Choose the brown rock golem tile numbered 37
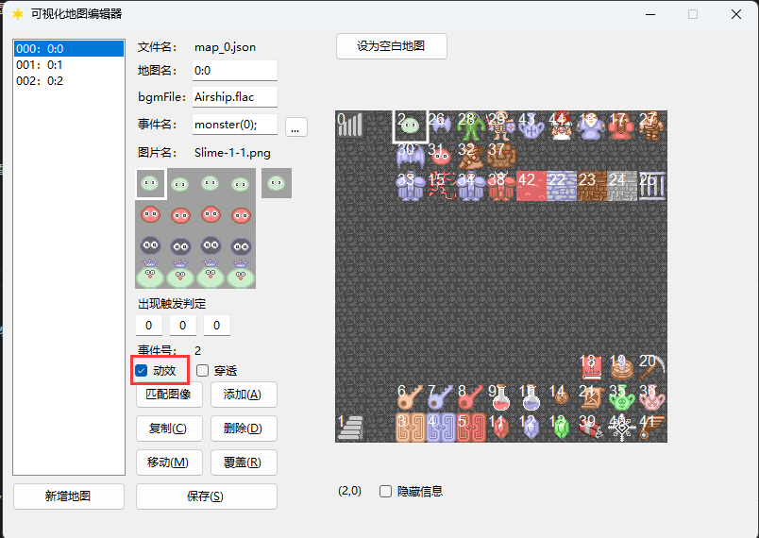 (501, 156)
